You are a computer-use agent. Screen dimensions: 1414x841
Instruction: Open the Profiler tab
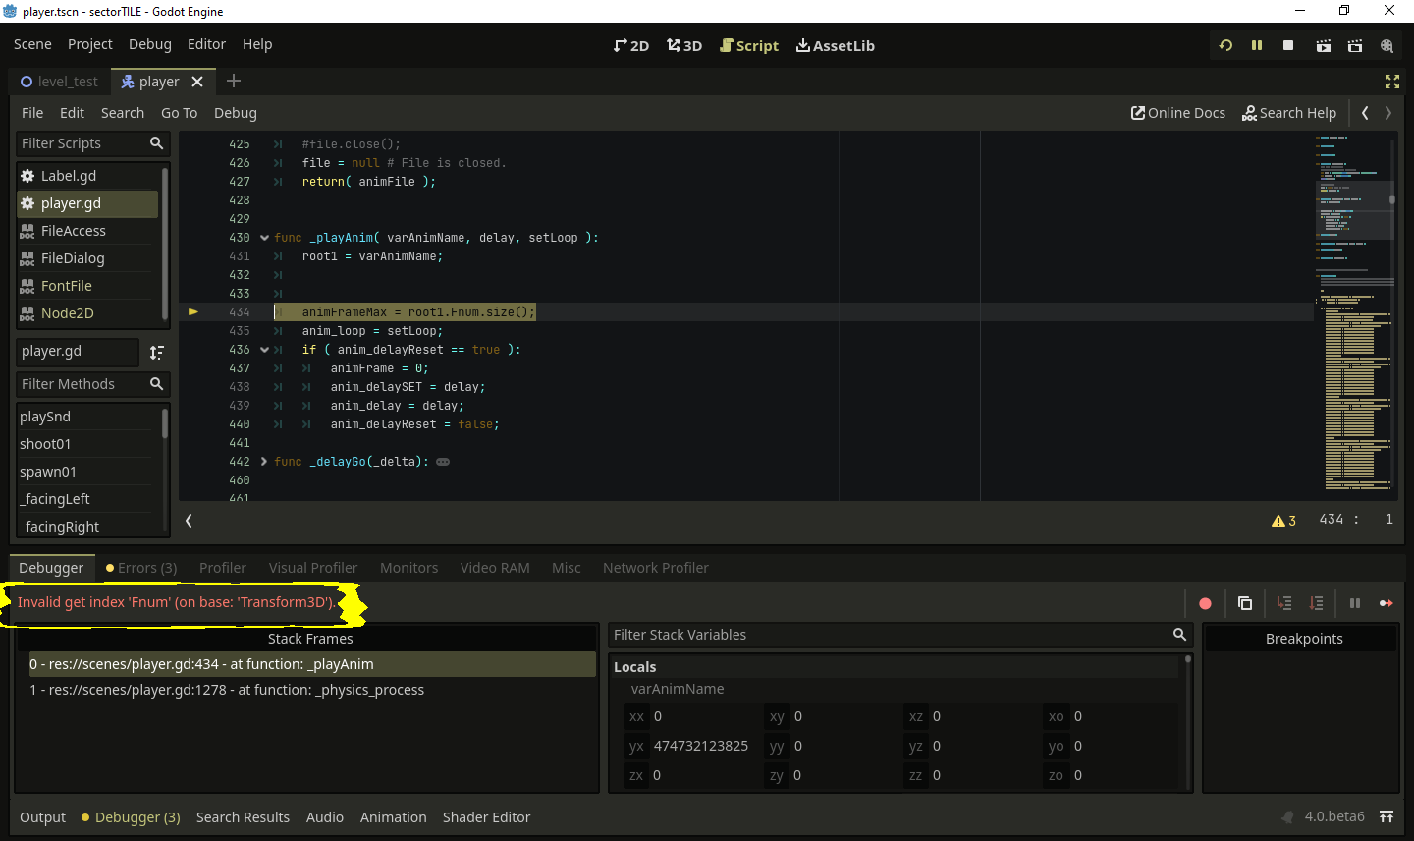pos(223,568)
